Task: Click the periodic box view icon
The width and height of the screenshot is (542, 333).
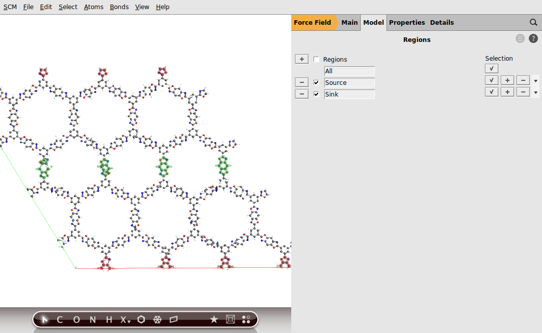Action: coord(230,319)
